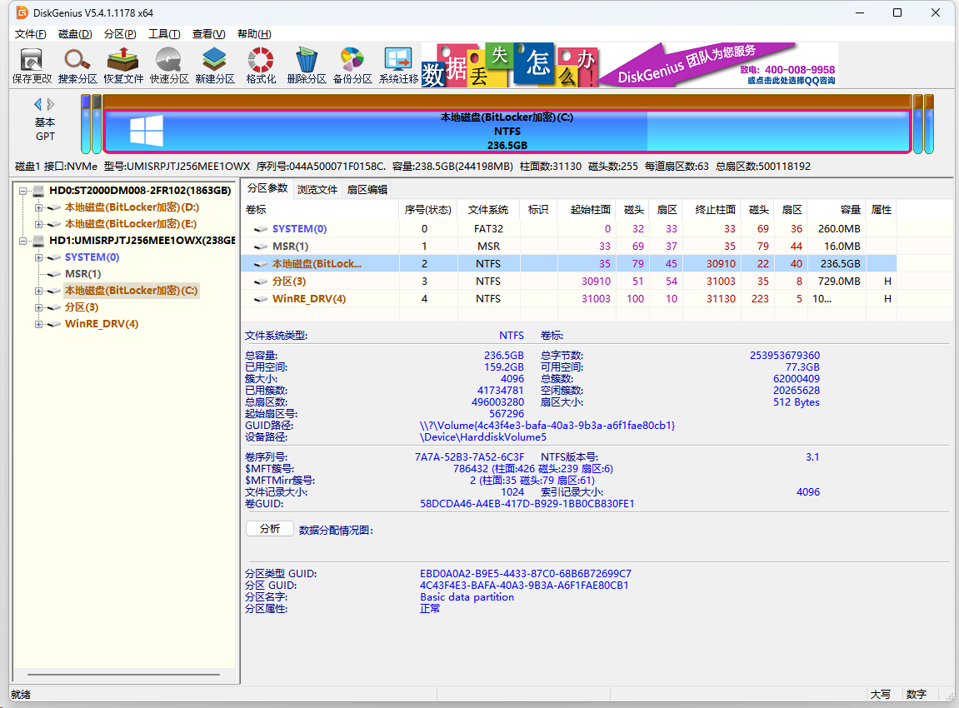The image size is (959, 708).
Task: Open the 分区(P) menu
Action: [x=120, y=33]
